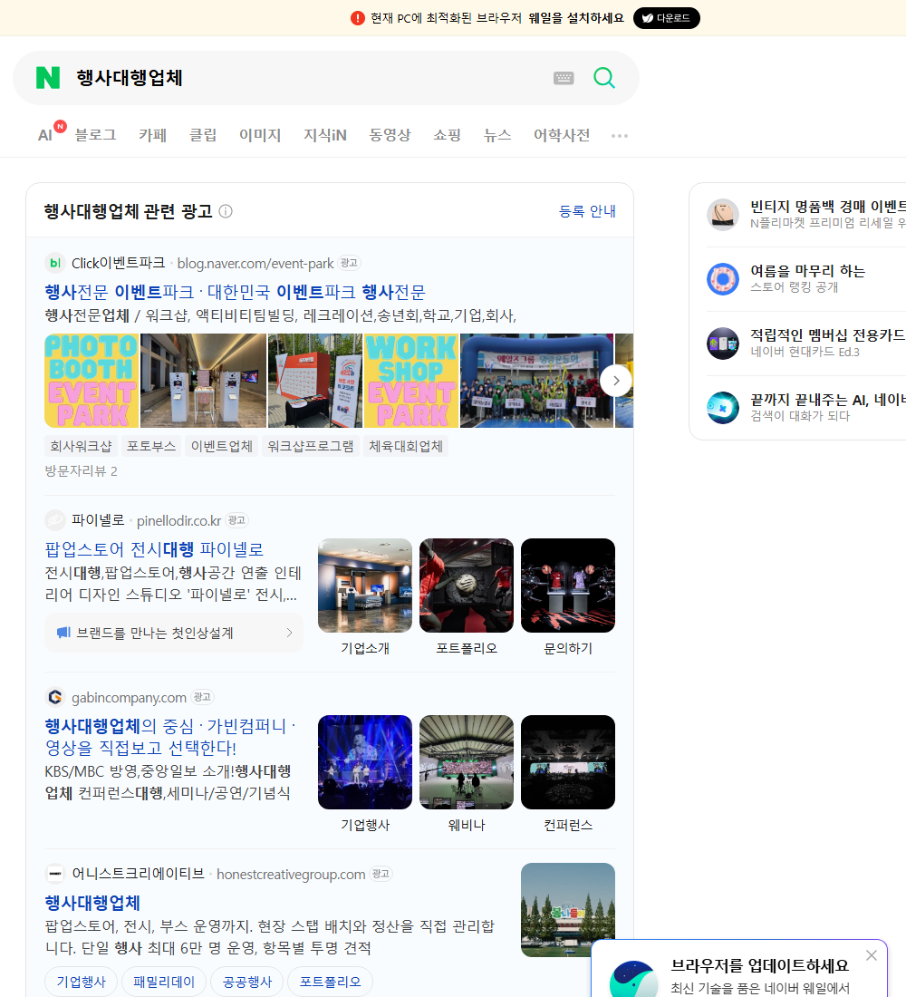Open the 등록 안내 link
This screenshot has width=906, height=997.
pyautogui.click(x=587, y=211)
